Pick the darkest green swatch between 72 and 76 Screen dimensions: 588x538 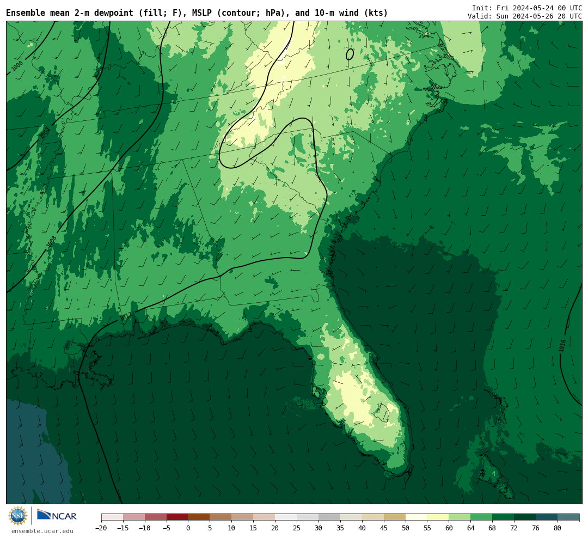tap(525, 517)
